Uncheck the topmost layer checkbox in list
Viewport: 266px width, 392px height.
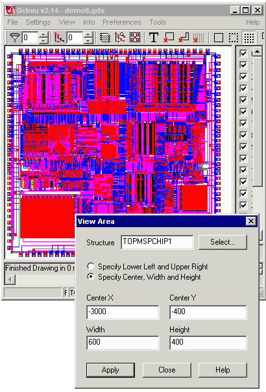[x=243, y=53]
